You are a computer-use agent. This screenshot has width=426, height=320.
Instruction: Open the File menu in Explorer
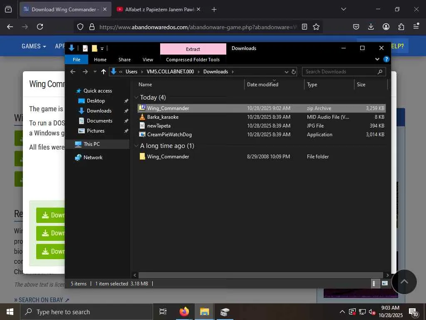77,60
